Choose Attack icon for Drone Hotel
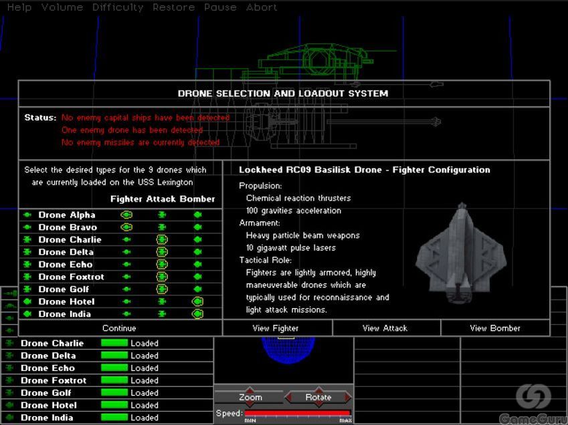Screen dimensions: 568x425 pos(162,301)
